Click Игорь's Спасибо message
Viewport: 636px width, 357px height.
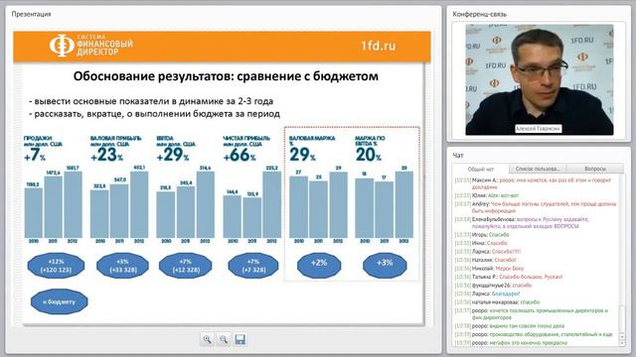point(481,235)
